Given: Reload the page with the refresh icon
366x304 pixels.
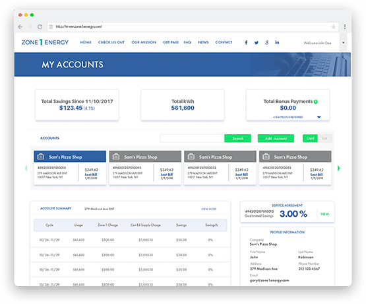Looking at the screenshot, I should [x=40, y=27].
